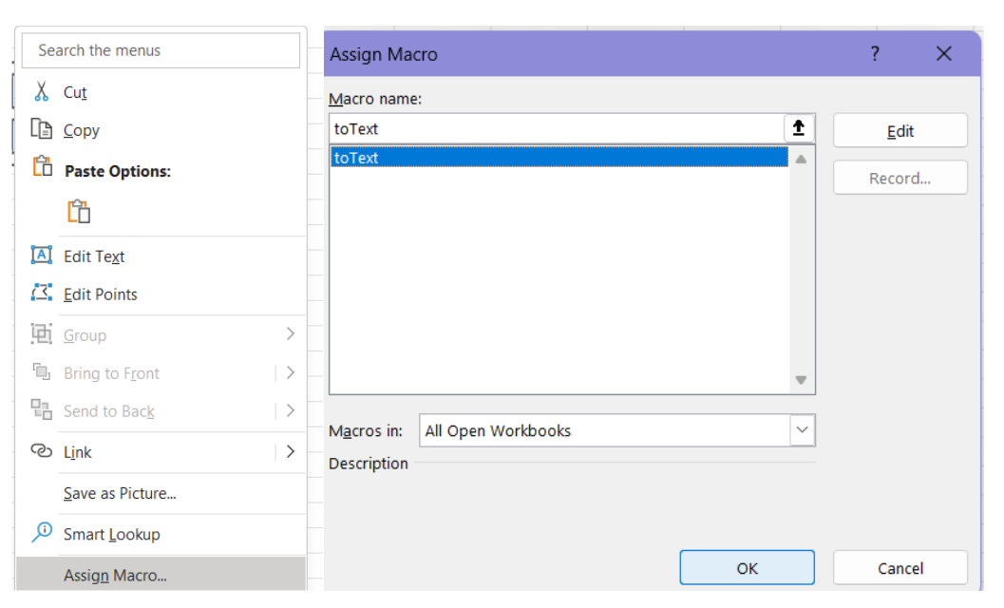Click the collapse dialog arrow beside Macro name

[798, 128]
